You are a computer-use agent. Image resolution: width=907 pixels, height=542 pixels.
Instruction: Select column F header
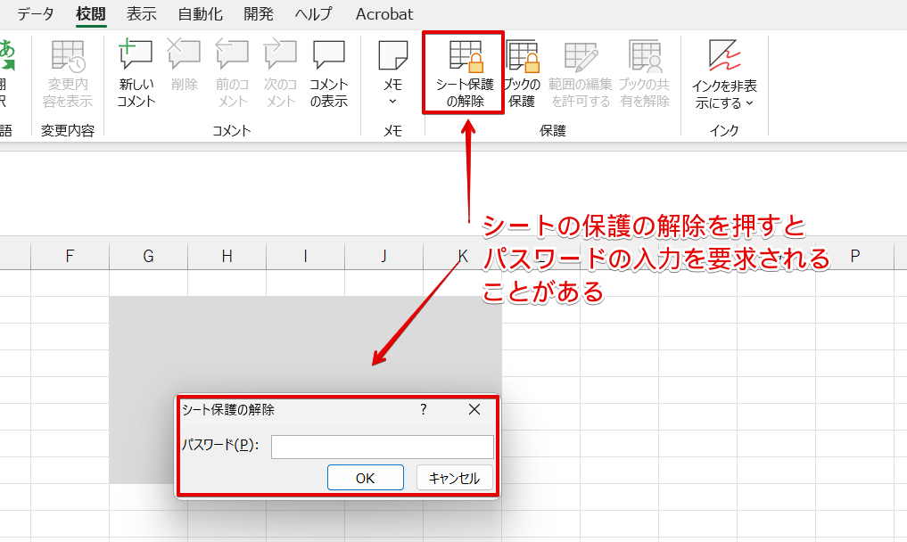click(x=70, y=256)
